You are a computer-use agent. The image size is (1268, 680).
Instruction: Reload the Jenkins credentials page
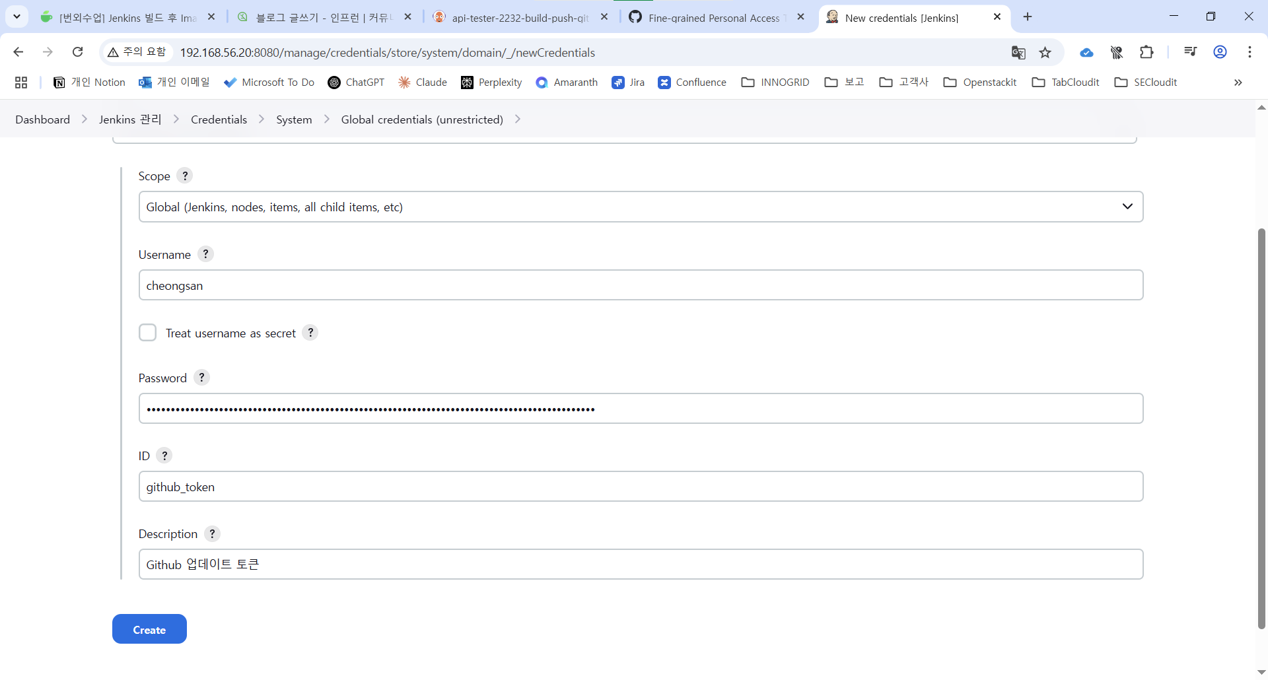(x=77, y=52)
